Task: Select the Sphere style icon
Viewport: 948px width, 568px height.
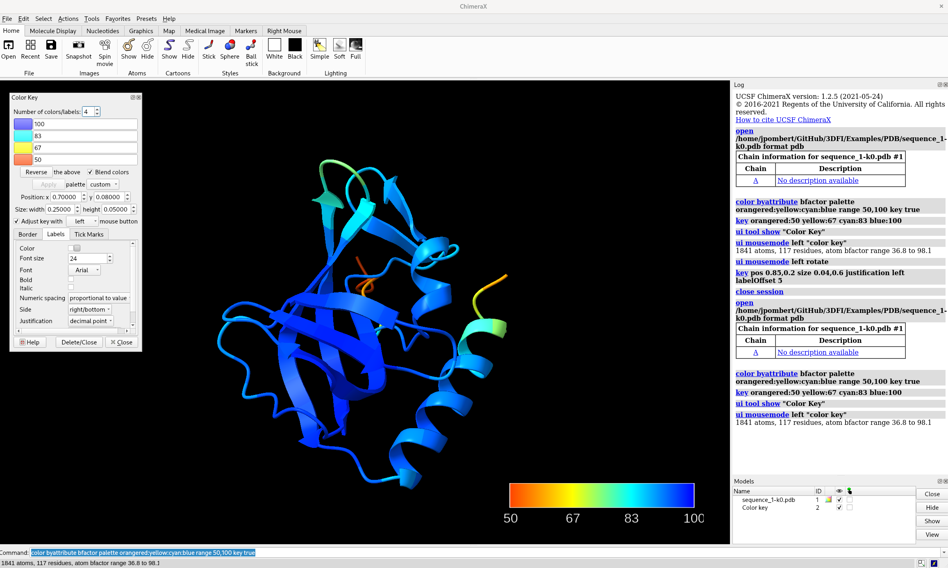Action: click(x=230, y=45)
